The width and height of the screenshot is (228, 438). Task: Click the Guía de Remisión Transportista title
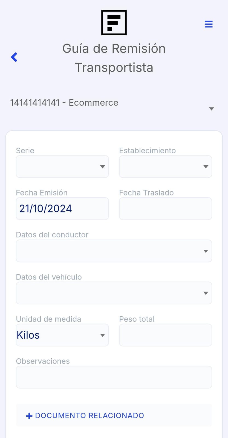click(114, 58)
